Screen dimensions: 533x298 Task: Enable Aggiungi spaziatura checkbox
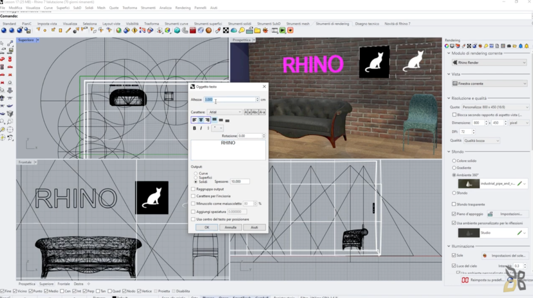193,211
